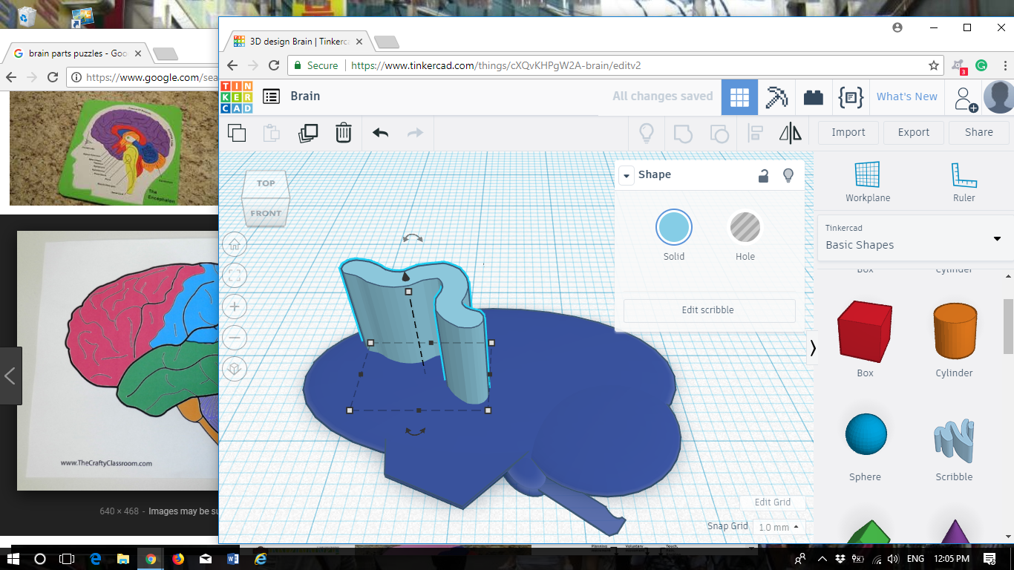Click Fit all in view button

pyautogui.click(x=235, y=275)
